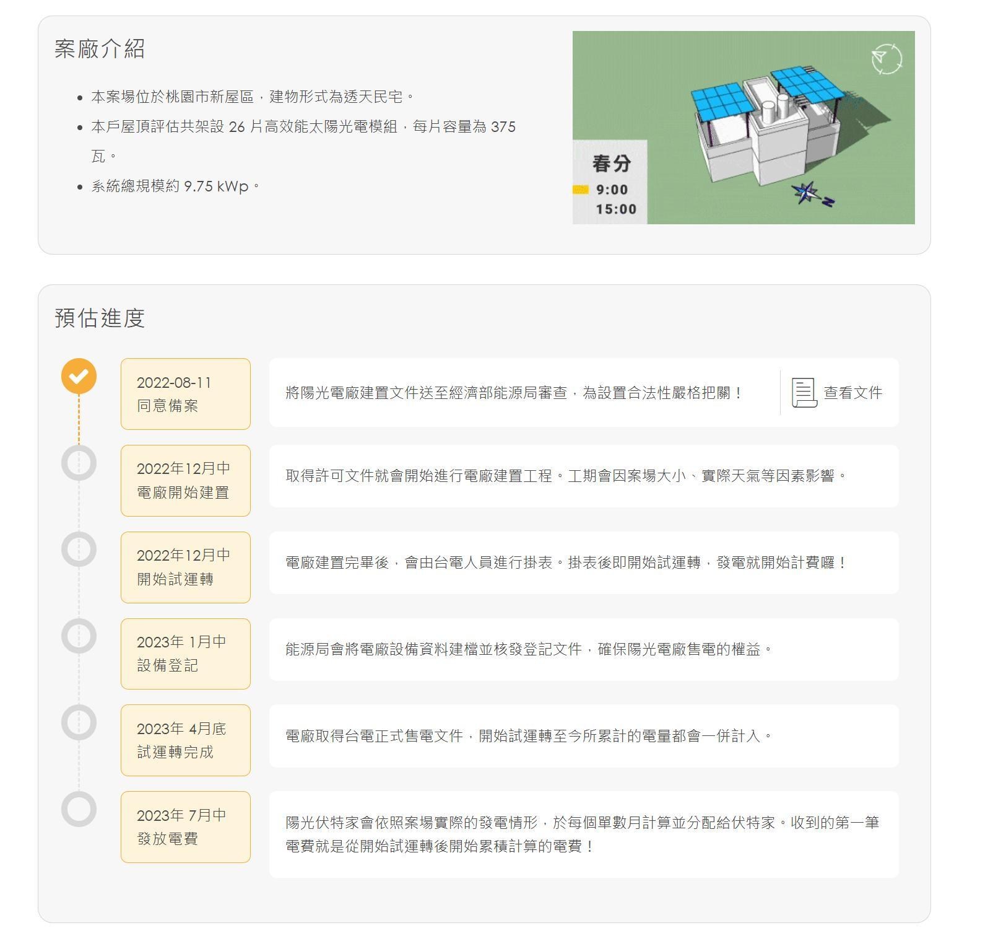Expand the 試運轉完成 milestone details
Screen dimensions: 993x946
[184, 740]
